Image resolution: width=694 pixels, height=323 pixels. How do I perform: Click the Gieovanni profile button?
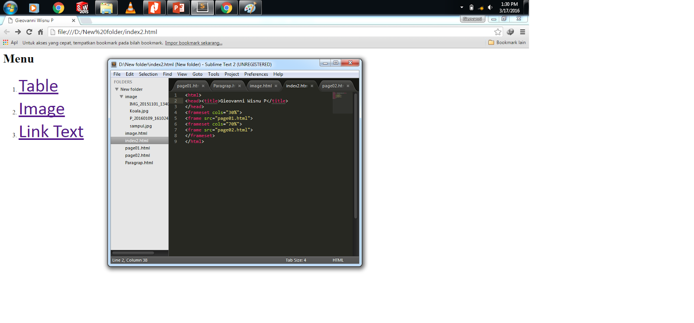pos(472,19)
